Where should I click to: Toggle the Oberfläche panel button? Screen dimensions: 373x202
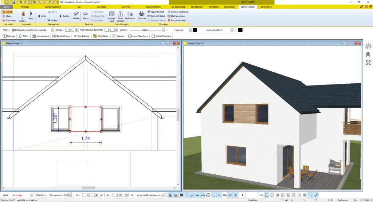click(x=101, y=36)
